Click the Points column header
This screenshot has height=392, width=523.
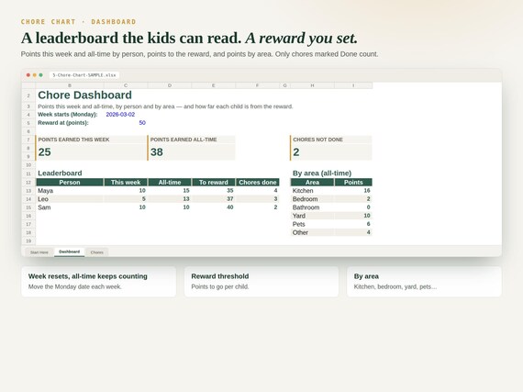(353, 182)
